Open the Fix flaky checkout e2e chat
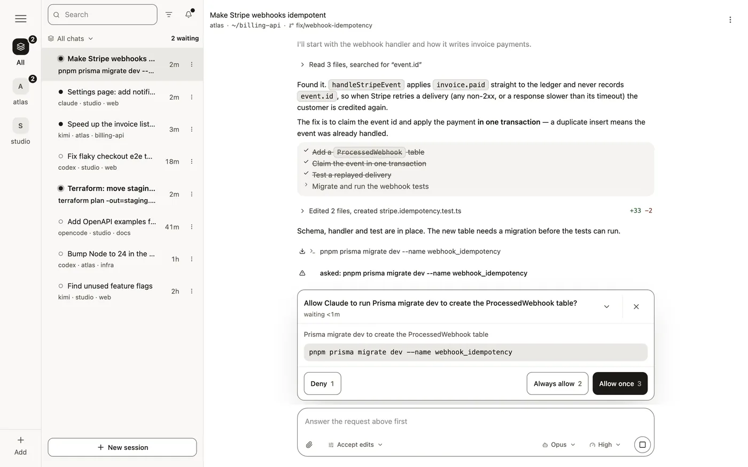 pyautogui.click(x=122, y=162)
